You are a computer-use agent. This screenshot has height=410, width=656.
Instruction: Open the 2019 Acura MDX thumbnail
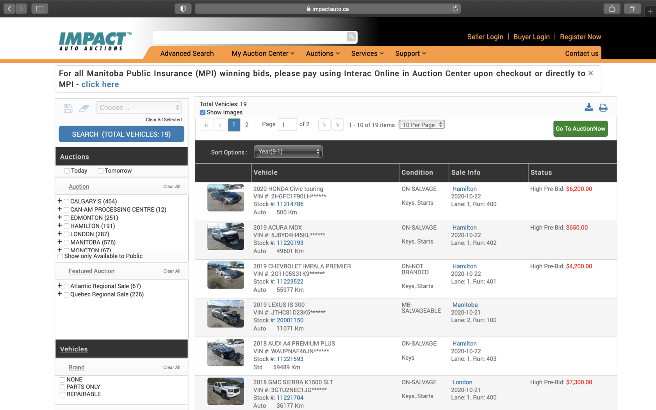(x=226, y=236)
